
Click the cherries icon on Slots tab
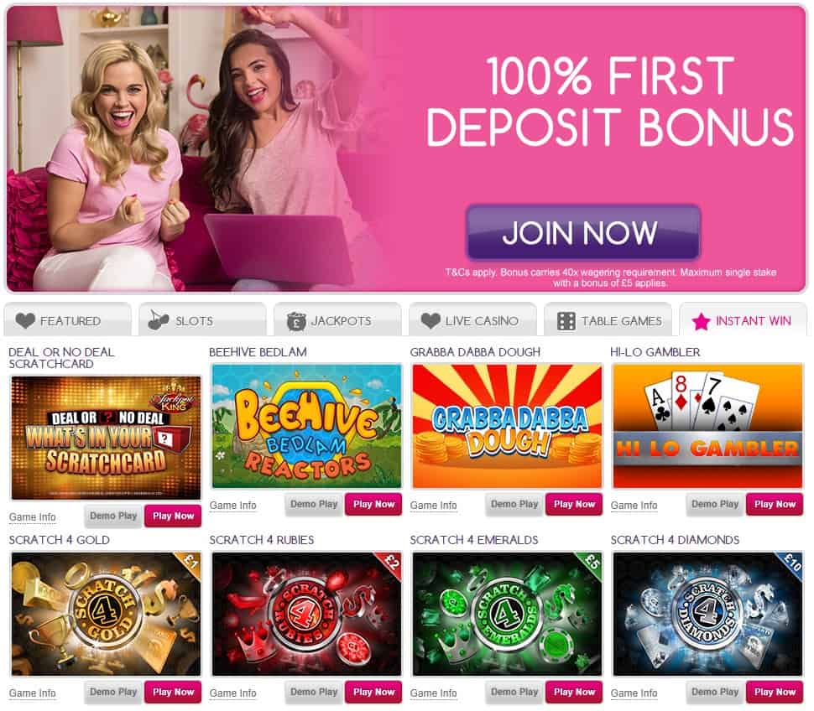tap(158, 320)
